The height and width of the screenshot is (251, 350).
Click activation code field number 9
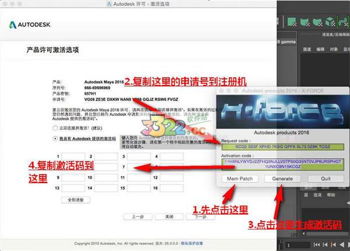pos(73,178)
